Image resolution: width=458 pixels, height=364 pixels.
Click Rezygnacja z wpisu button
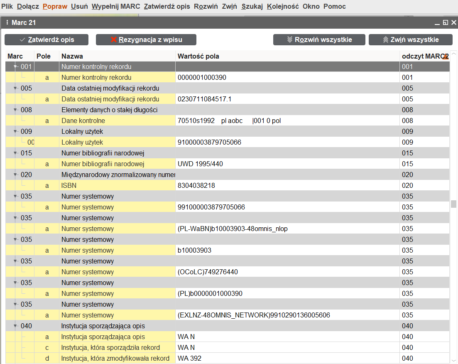146,40
